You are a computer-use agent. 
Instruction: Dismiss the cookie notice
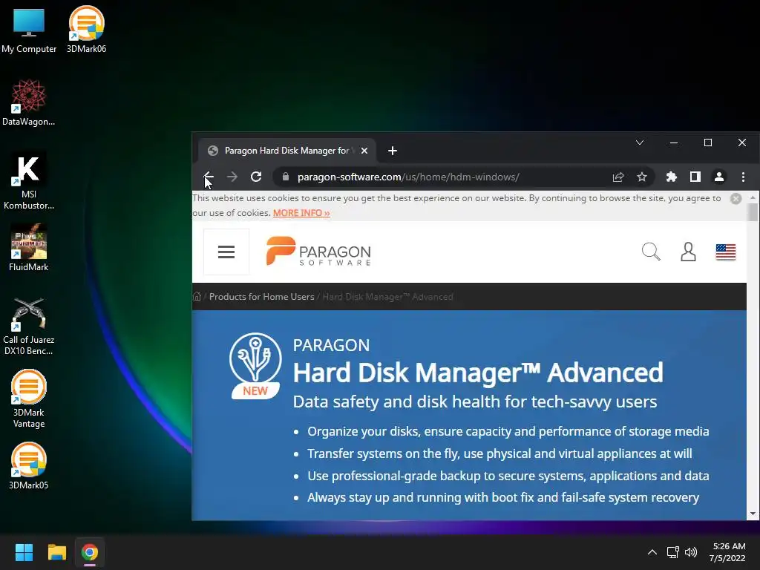(x=736, y=199)
